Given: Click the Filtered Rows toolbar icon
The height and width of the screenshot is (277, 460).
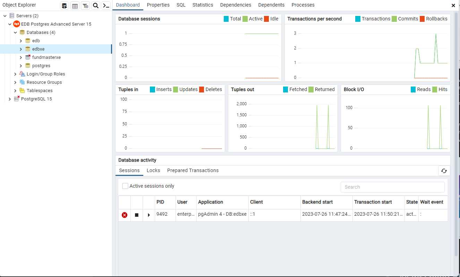Looking at the screenshot, I should pos(85,6).
